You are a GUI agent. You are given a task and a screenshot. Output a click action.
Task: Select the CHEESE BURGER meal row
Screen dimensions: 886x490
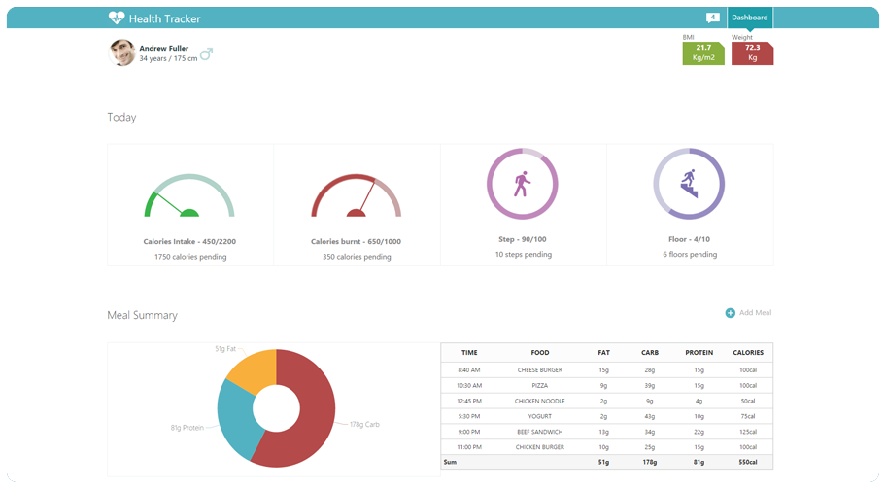[x=540, y=369]
